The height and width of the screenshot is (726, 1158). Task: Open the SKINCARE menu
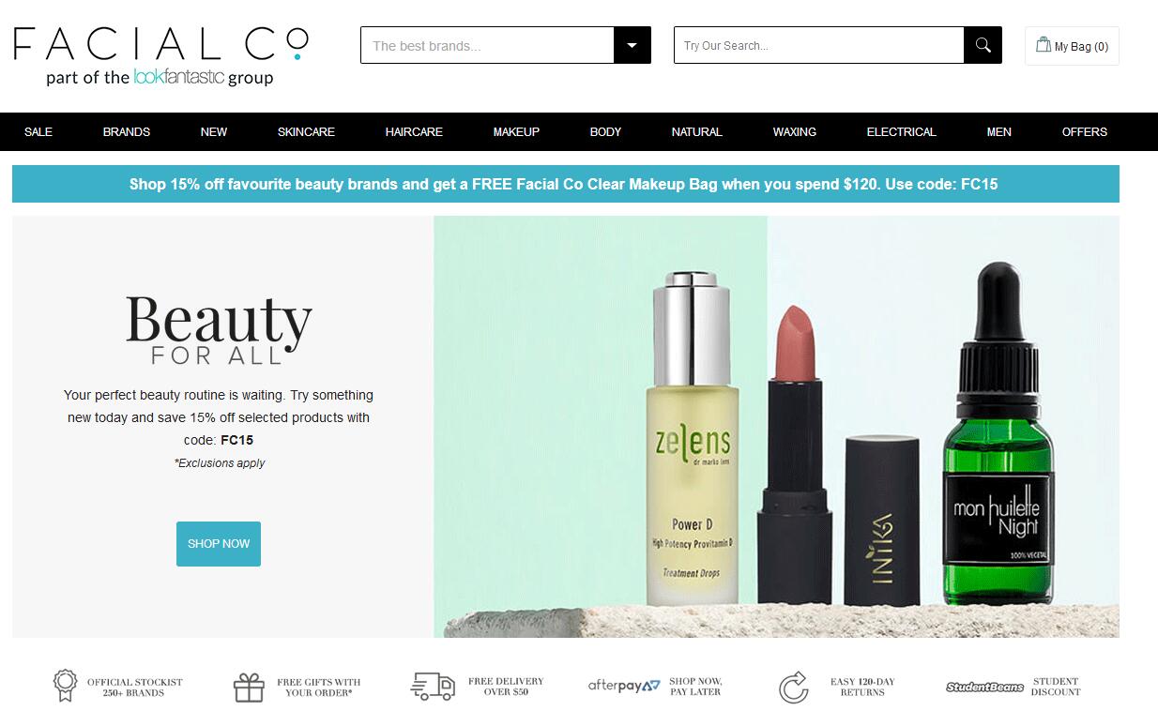pyautogui.click(x=306, y=132)
